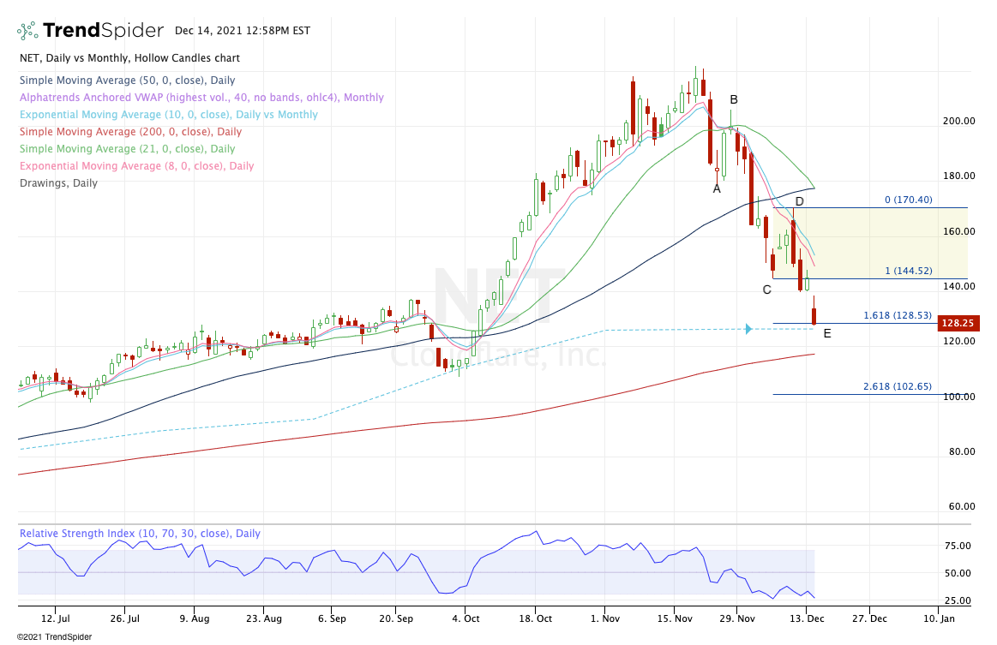Click the '80.00' price axis label
Screen dimensions: 997x645
coord(961,451)
